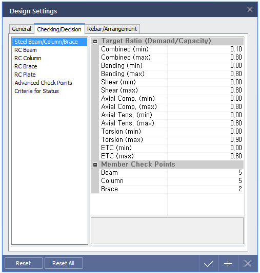Click the Torsion (max) label
The width and height of the screenshot is (260, 273).
(122, 139)
